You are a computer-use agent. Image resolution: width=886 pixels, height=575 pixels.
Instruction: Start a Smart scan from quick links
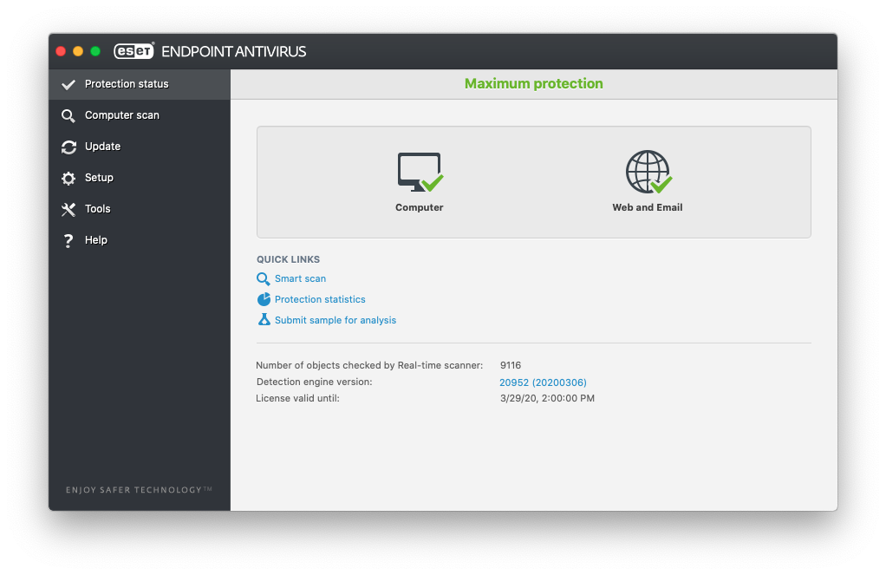(x=300, y=278)
